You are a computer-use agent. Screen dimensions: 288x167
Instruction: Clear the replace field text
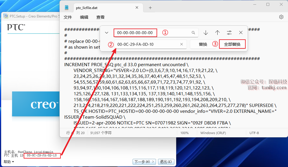click(x=181, y=44)
